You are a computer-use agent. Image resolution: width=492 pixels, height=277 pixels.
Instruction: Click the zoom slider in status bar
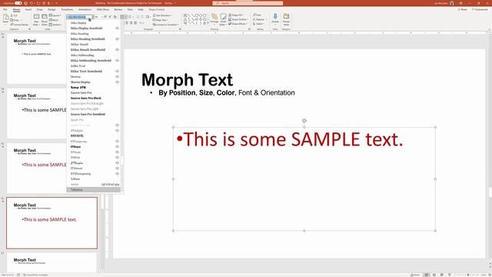pyautogui.click(x=468, y=275)
